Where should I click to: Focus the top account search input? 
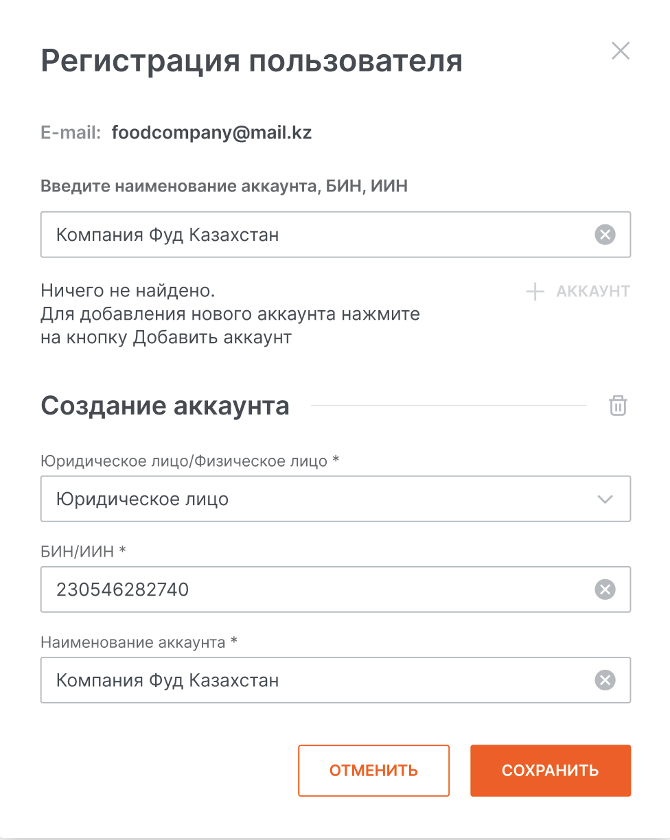[316, 235]
